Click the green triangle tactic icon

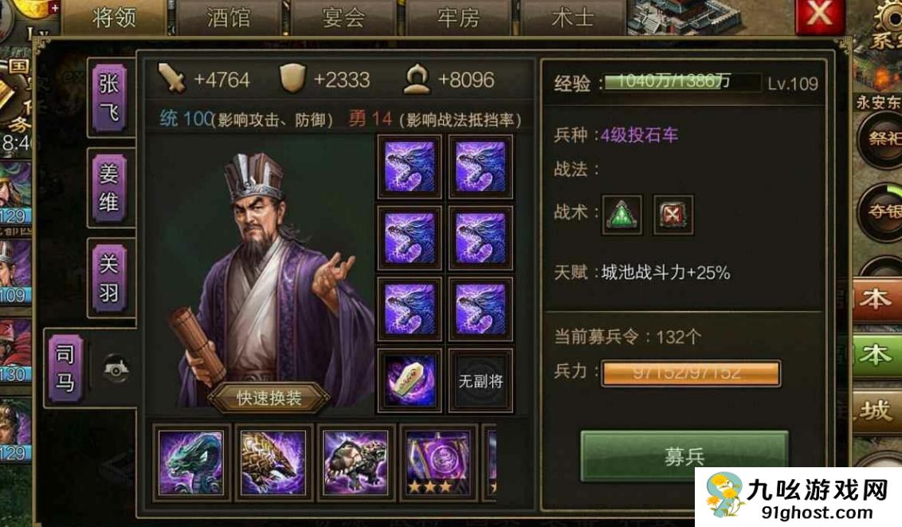coord(622,215)
